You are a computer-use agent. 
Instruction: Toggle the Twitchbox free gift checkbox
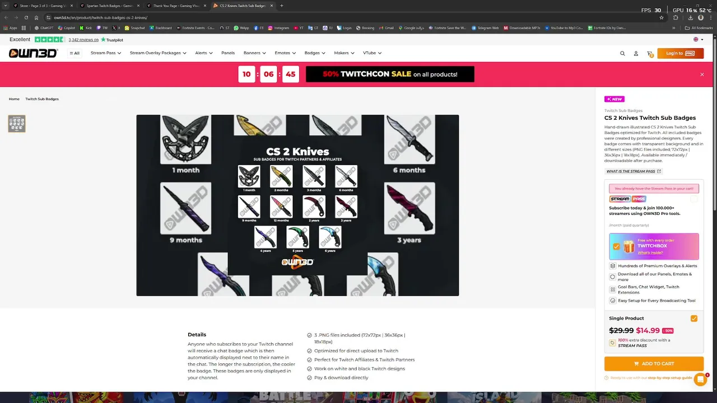(x=617, y=246)
